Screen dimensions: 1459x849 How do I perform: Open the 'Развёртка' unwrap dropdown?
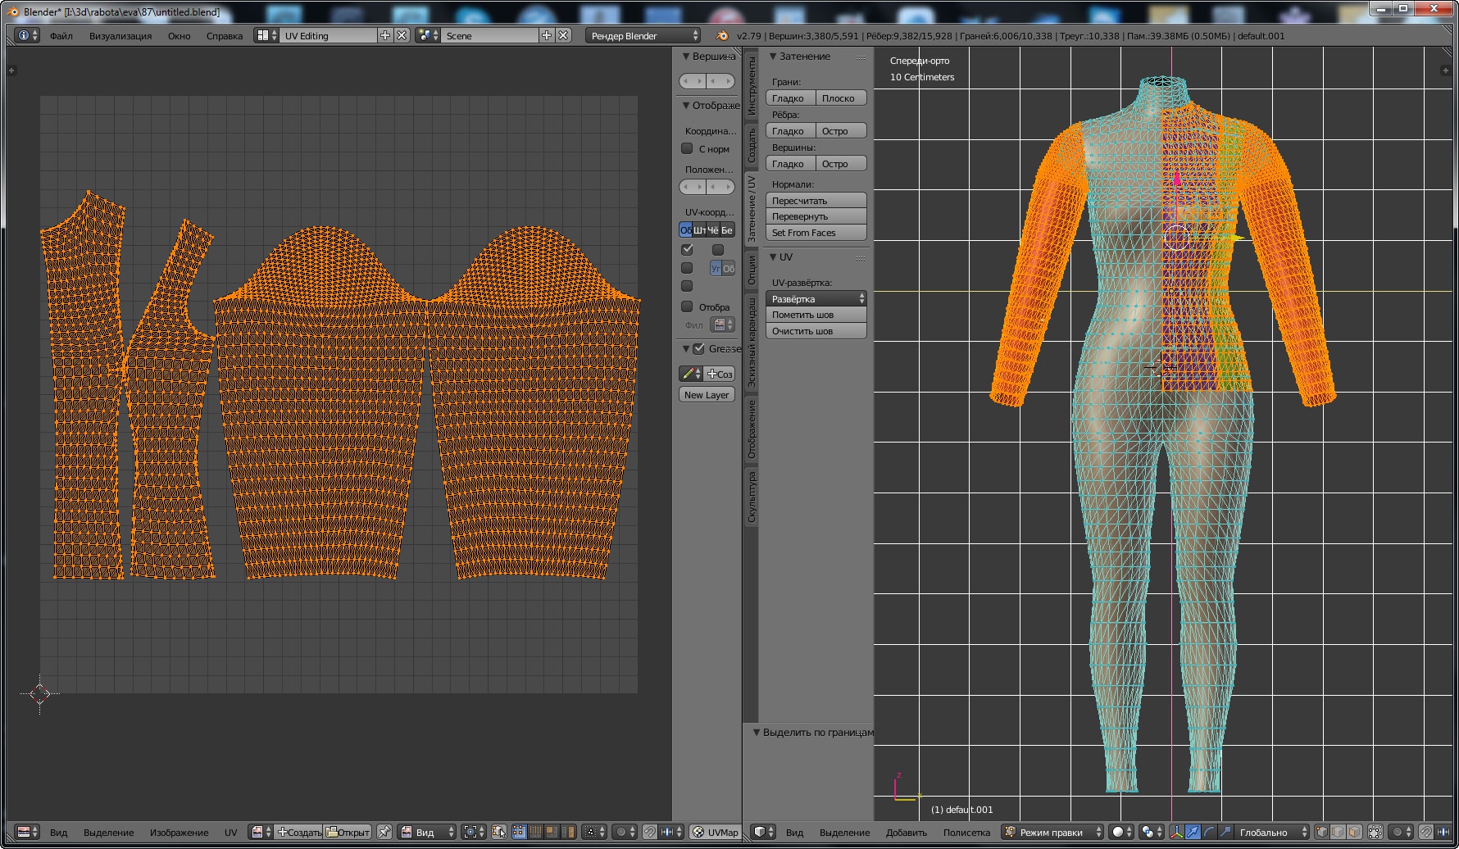click(816, 299)
